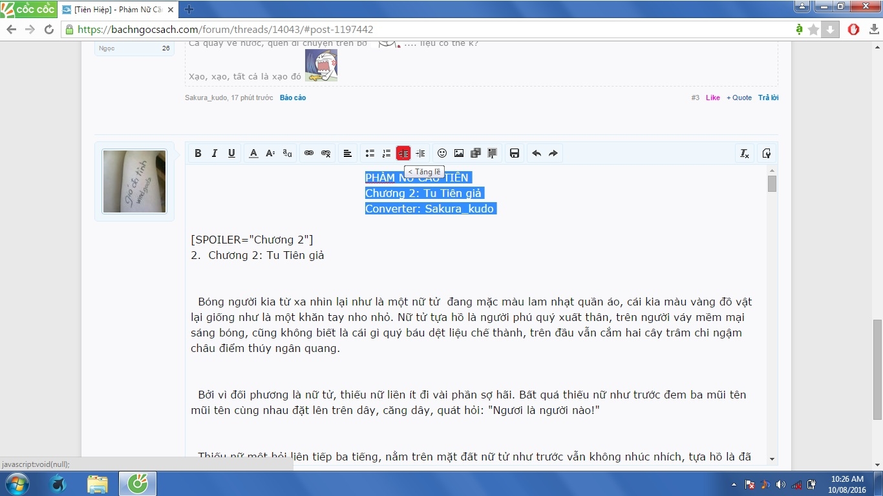Click the remove formatting icon

point(745,153)
